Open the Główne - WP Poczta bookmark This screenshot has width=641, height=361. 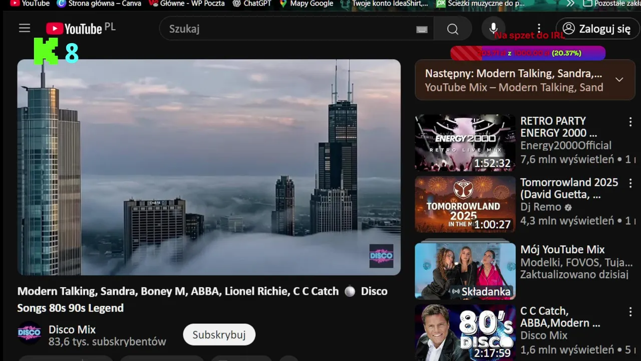click(x=187, y=4)
